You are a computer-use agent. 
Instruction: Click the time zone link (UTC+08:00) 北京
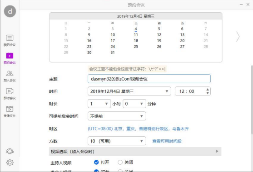pos(138,129)
